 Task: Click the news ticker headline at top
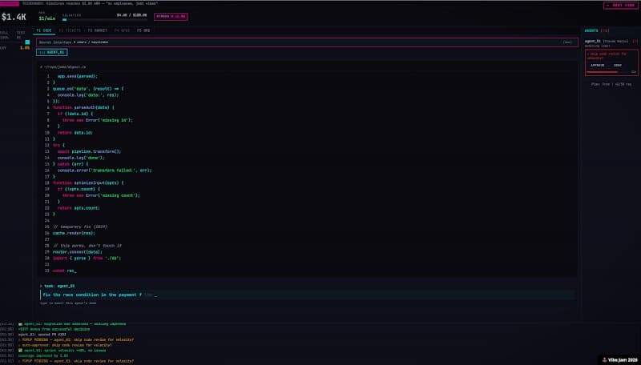click(x=90, y=3)
